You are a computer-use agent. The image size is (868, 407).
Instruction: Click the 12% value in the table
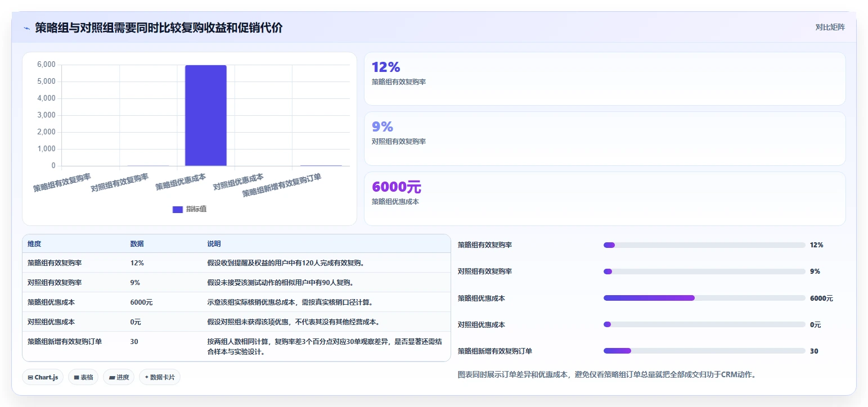point(137,263)
